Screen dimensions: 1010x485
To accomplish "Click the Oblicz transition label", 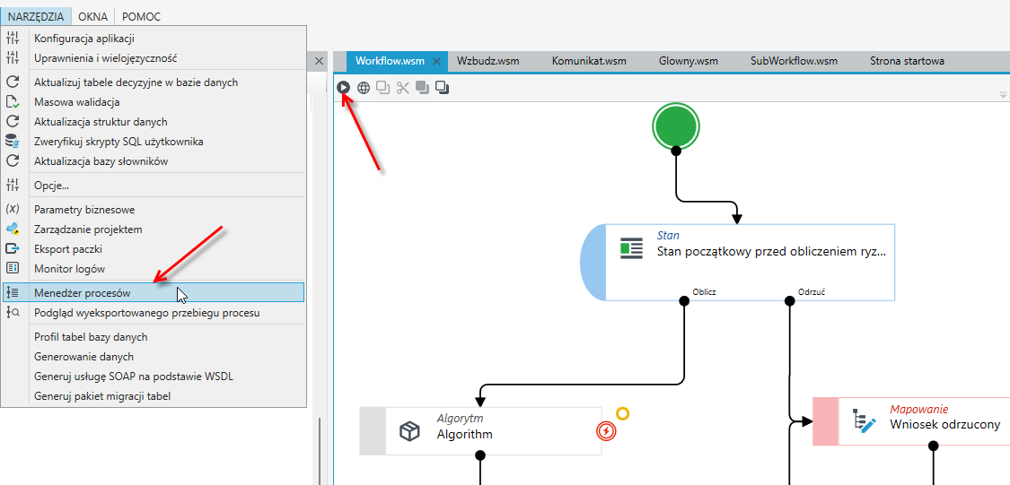I will [x=704, y=291].
